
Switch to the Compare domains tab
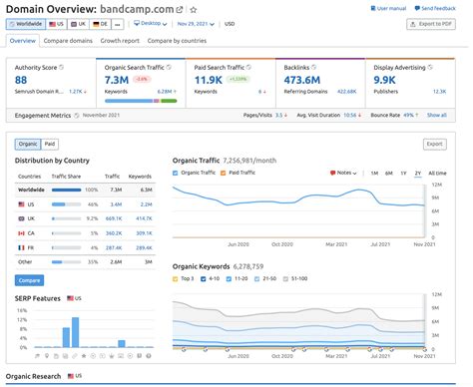[68, 41]
